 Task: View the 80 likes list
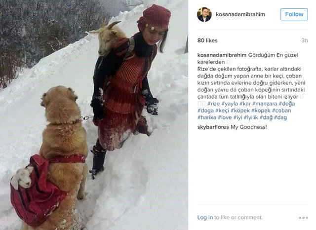pyautogui.click(x=207, y=40)
